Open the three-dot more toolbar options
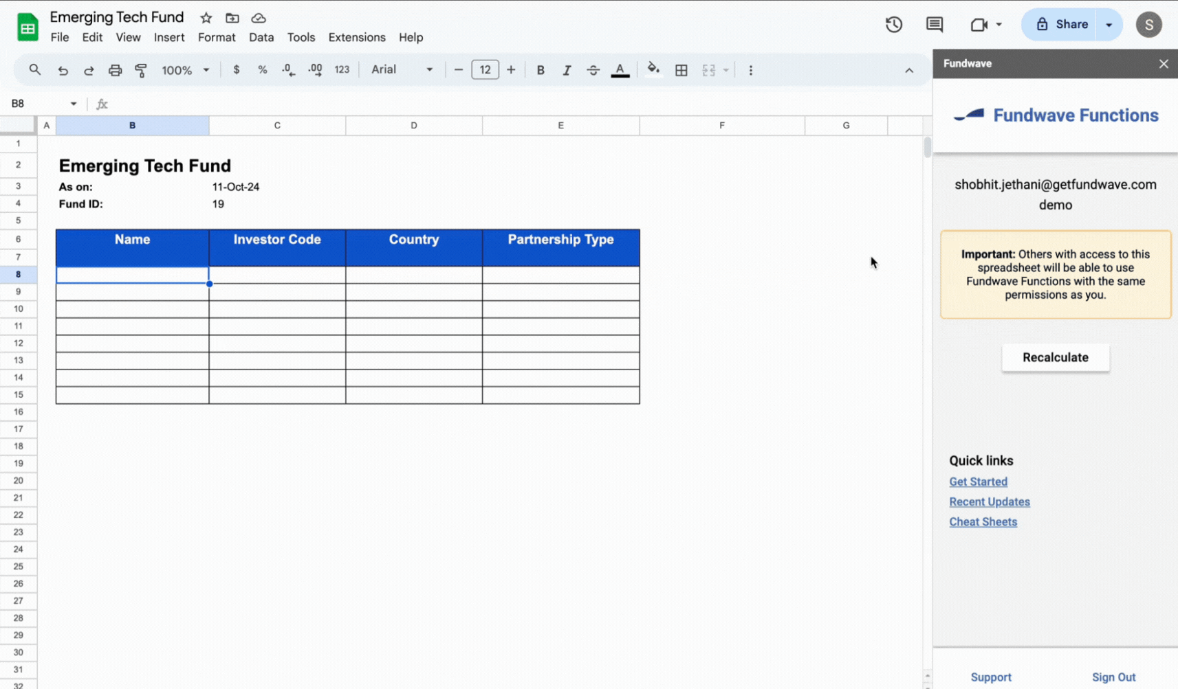1178x689 pixels. point(751,70)
